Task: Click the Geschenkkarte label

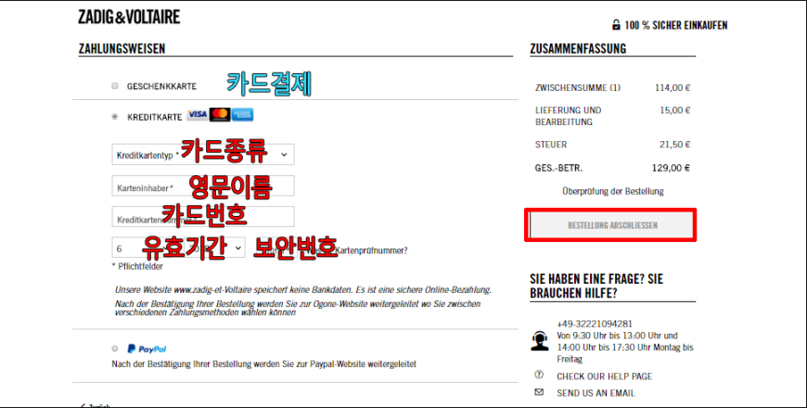Action: tap(161, 86)
